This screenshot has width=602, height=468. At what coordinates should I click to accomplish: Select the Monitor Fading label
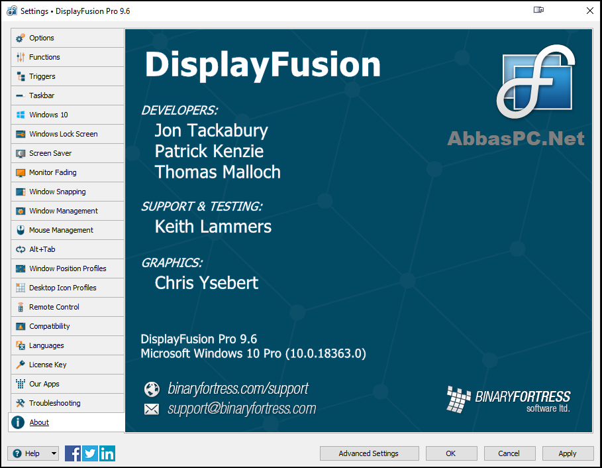click(52, 172)
